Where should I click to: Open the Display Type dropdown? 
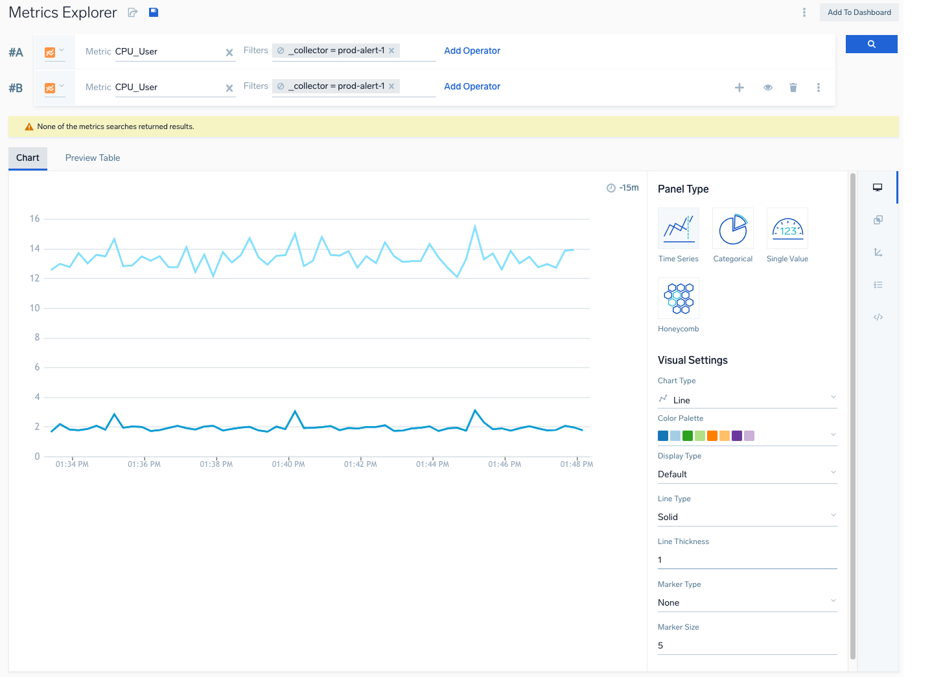pos(747,474)
